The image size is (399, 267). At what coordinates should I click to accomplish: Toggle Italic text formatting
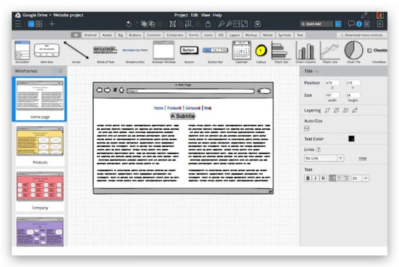click(315, 178)
